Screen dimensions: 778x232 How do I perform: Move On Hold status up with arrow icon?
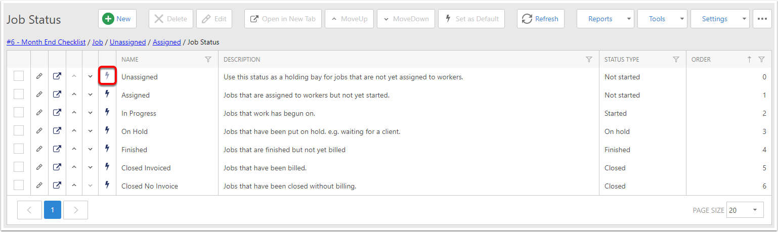[74, 131]
